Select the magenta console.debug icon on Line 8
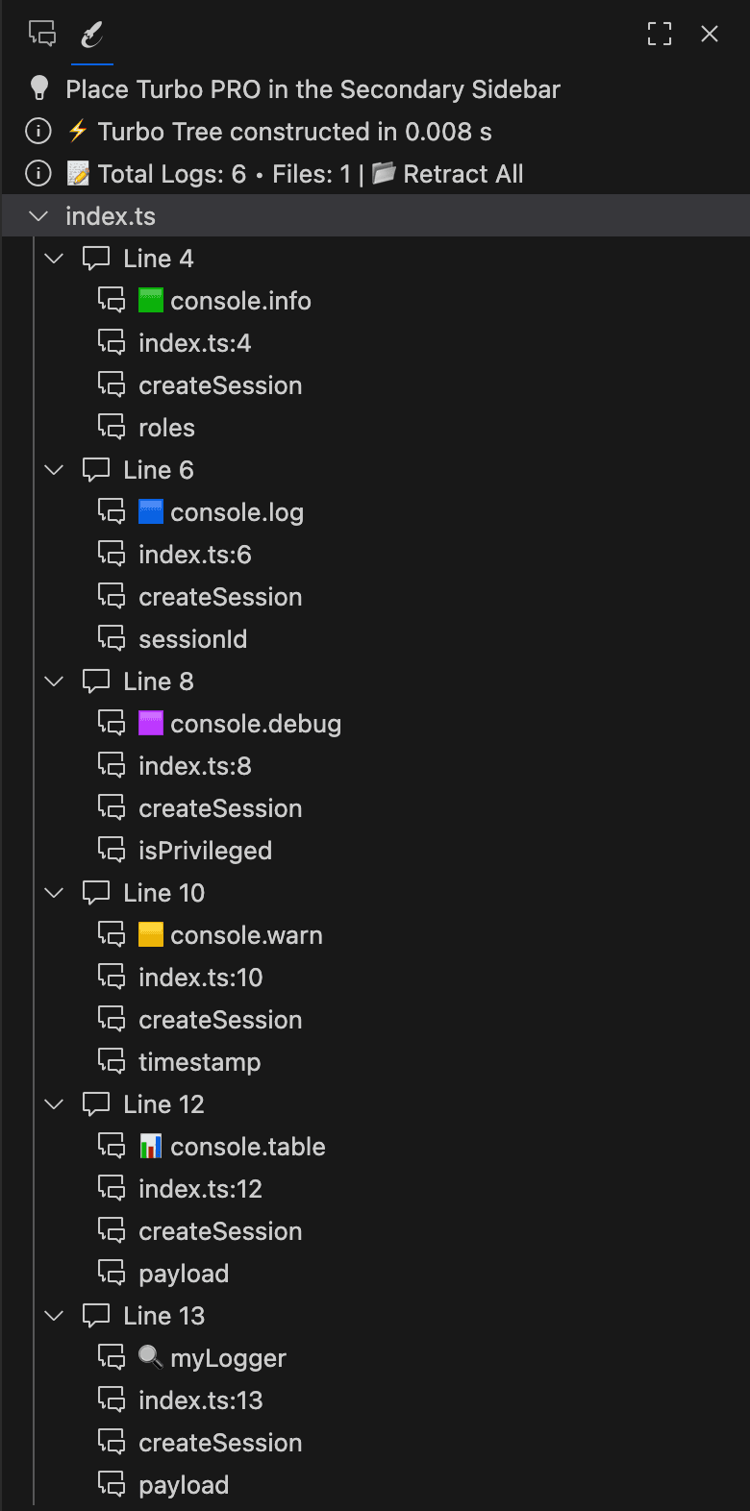 (151, 723)
